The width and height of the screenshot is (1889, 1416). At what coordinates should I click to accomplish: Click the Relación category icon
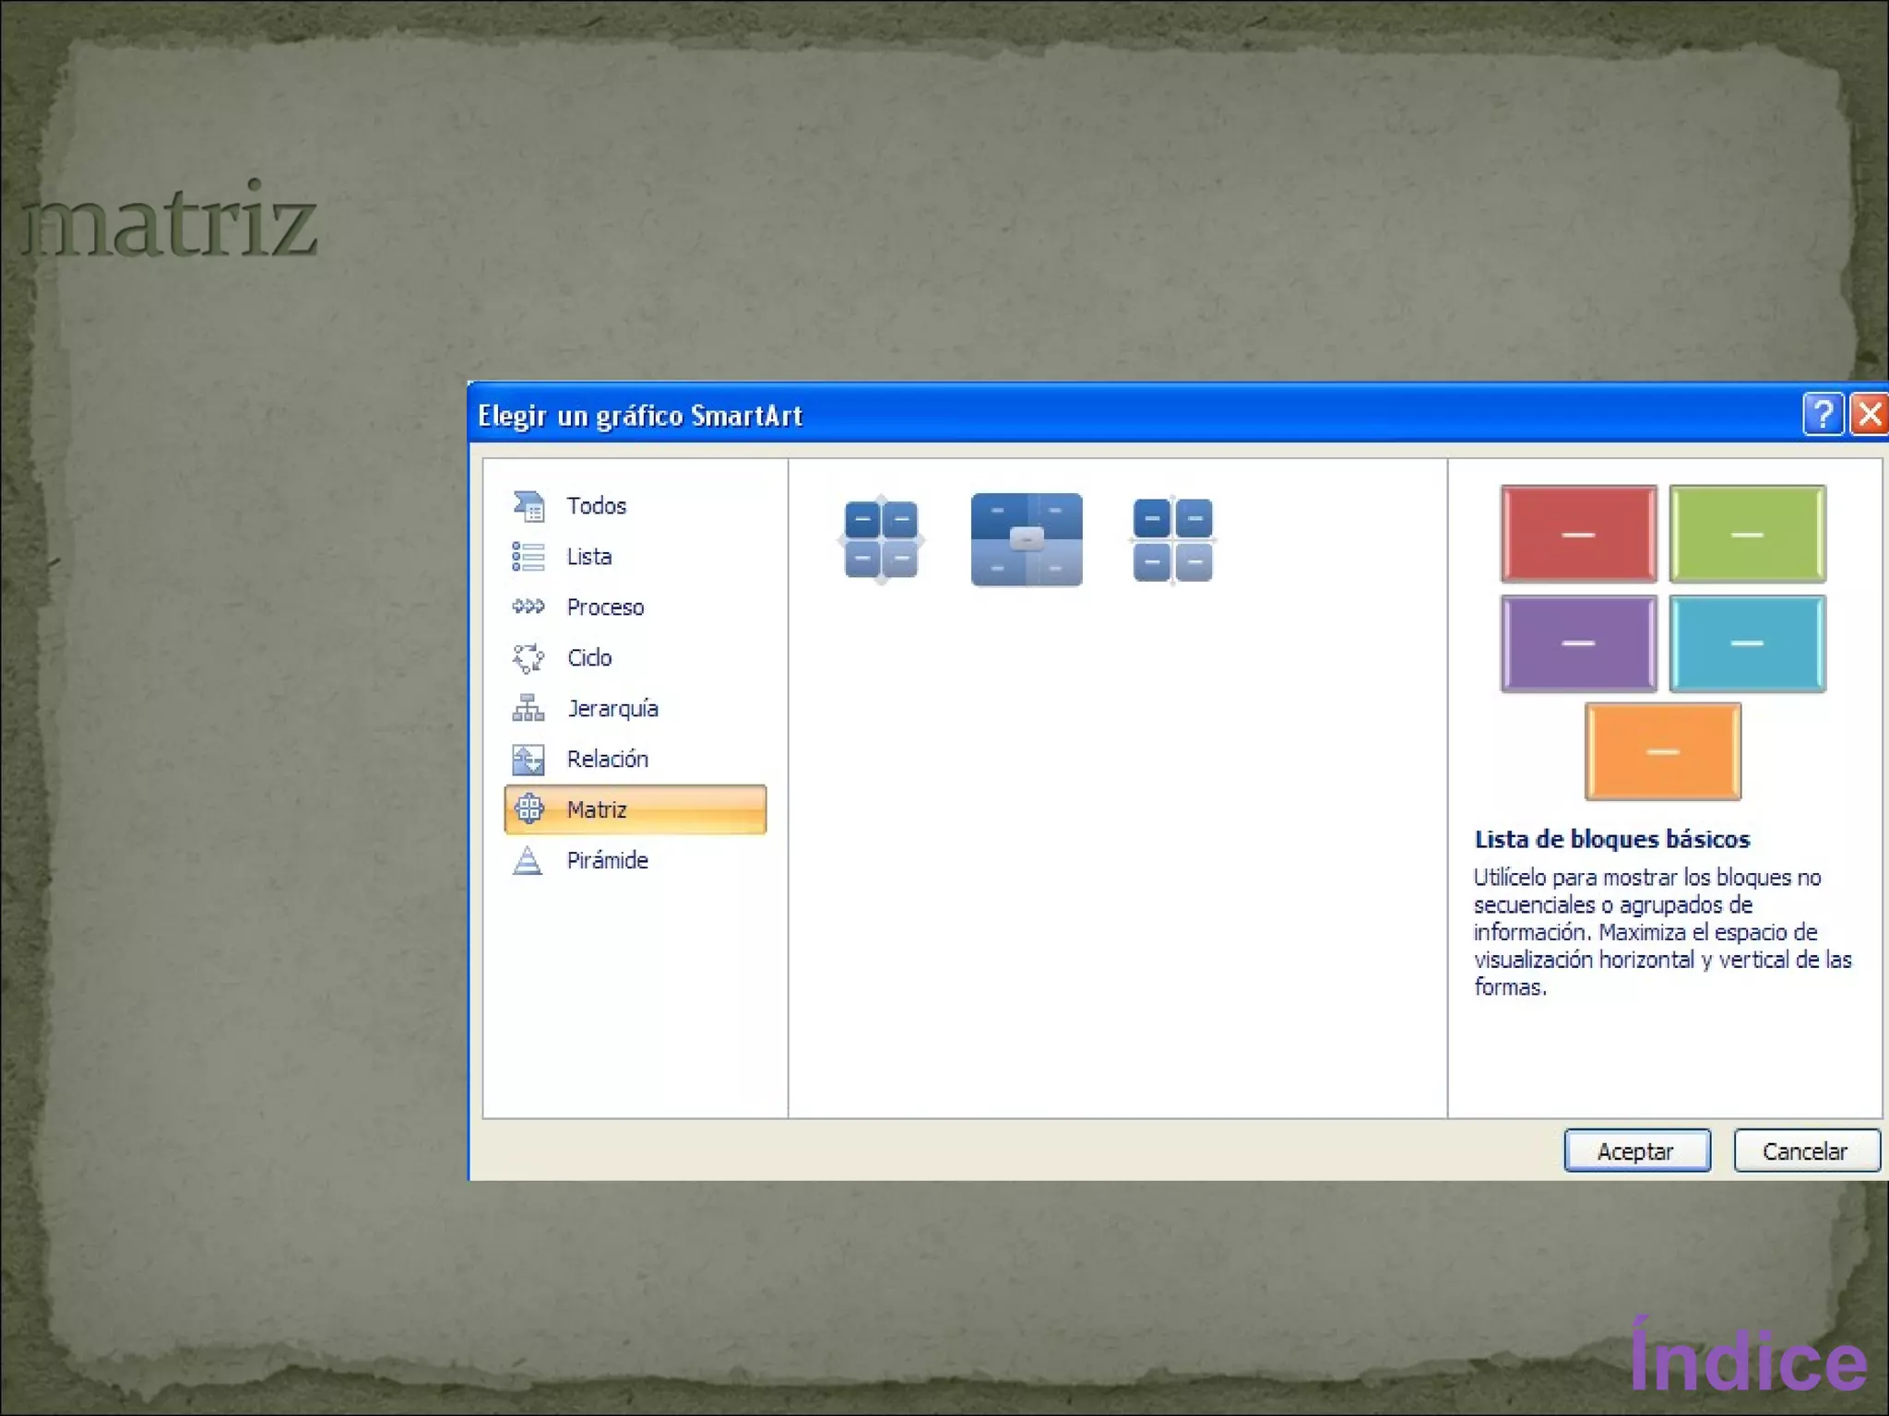pyautogui.click(x=529, y=759)
